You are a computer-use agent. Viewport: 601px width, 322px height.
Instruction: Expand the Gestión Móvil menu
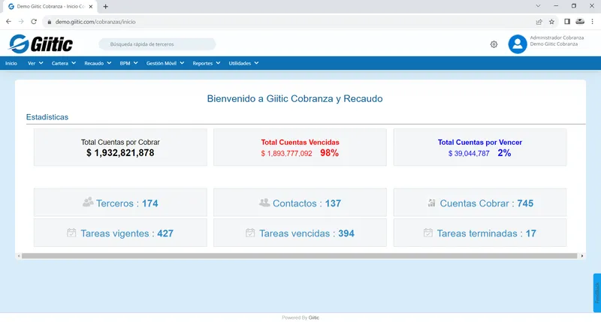click(x=165, y=63)
